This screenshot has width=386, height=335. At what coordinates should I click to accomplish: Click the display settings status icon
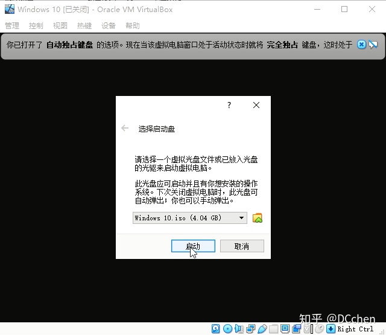(285, 328)
